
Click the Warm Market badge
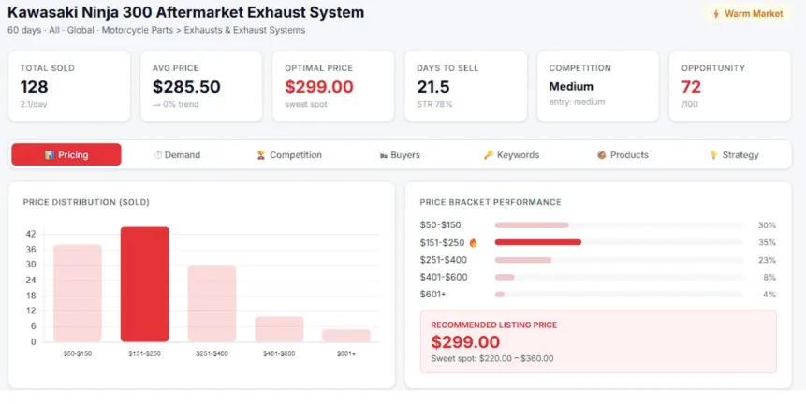(747, 14)
